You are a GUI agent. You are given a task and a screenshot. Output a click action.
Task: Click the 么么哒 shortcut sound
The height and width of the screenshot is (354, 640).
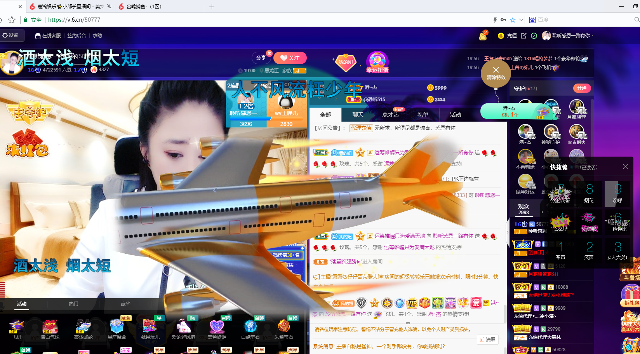[x=560, y=222]
